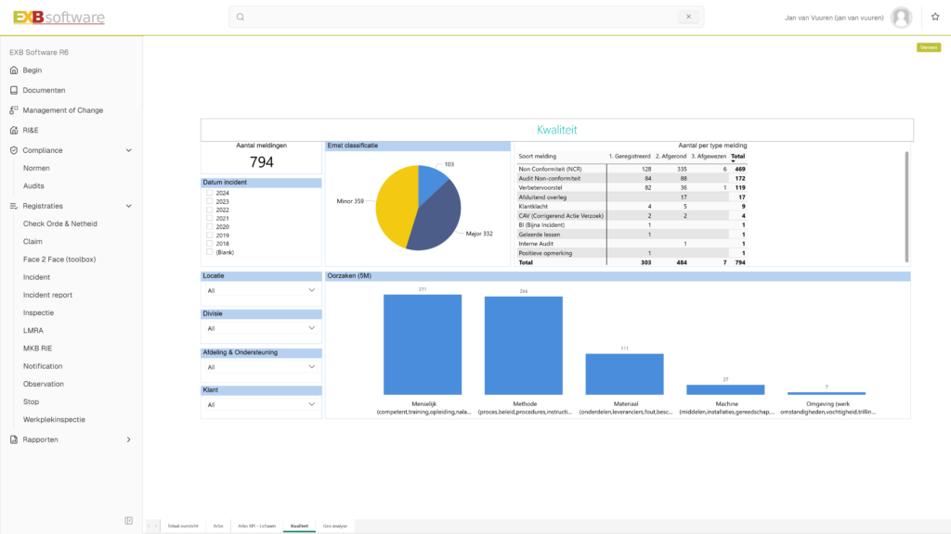Click the Documenten icon in sidebar
951x534 pixels.
pos(14,90)
